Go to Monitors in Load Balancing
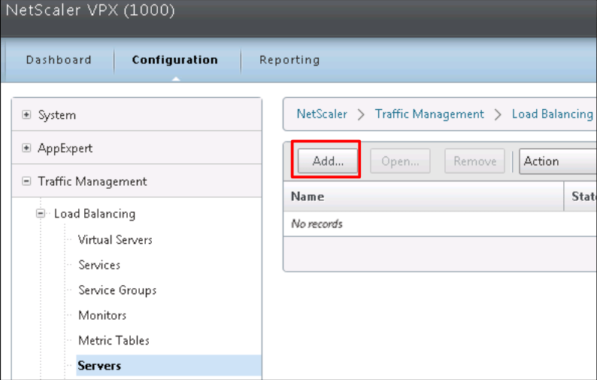597x380 pixels. (102, 315)
